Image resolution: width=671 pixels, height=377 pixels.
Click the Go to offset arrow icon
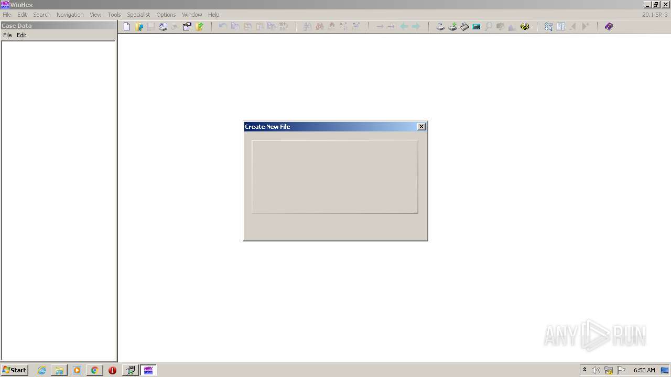point(380,27)
